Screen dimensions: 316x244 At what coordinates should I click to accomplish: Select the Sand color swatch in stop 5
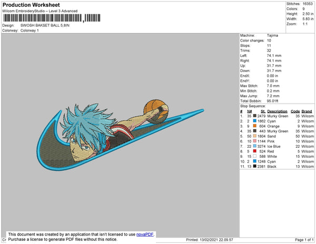coord(255,136)
